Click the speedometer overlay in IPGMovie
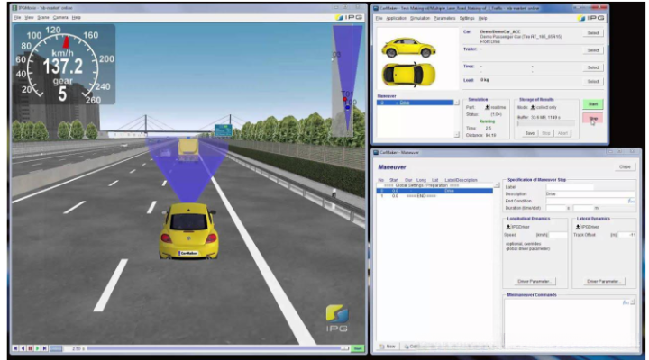Screen dimensions: 649x360 [x=65, y=64]
